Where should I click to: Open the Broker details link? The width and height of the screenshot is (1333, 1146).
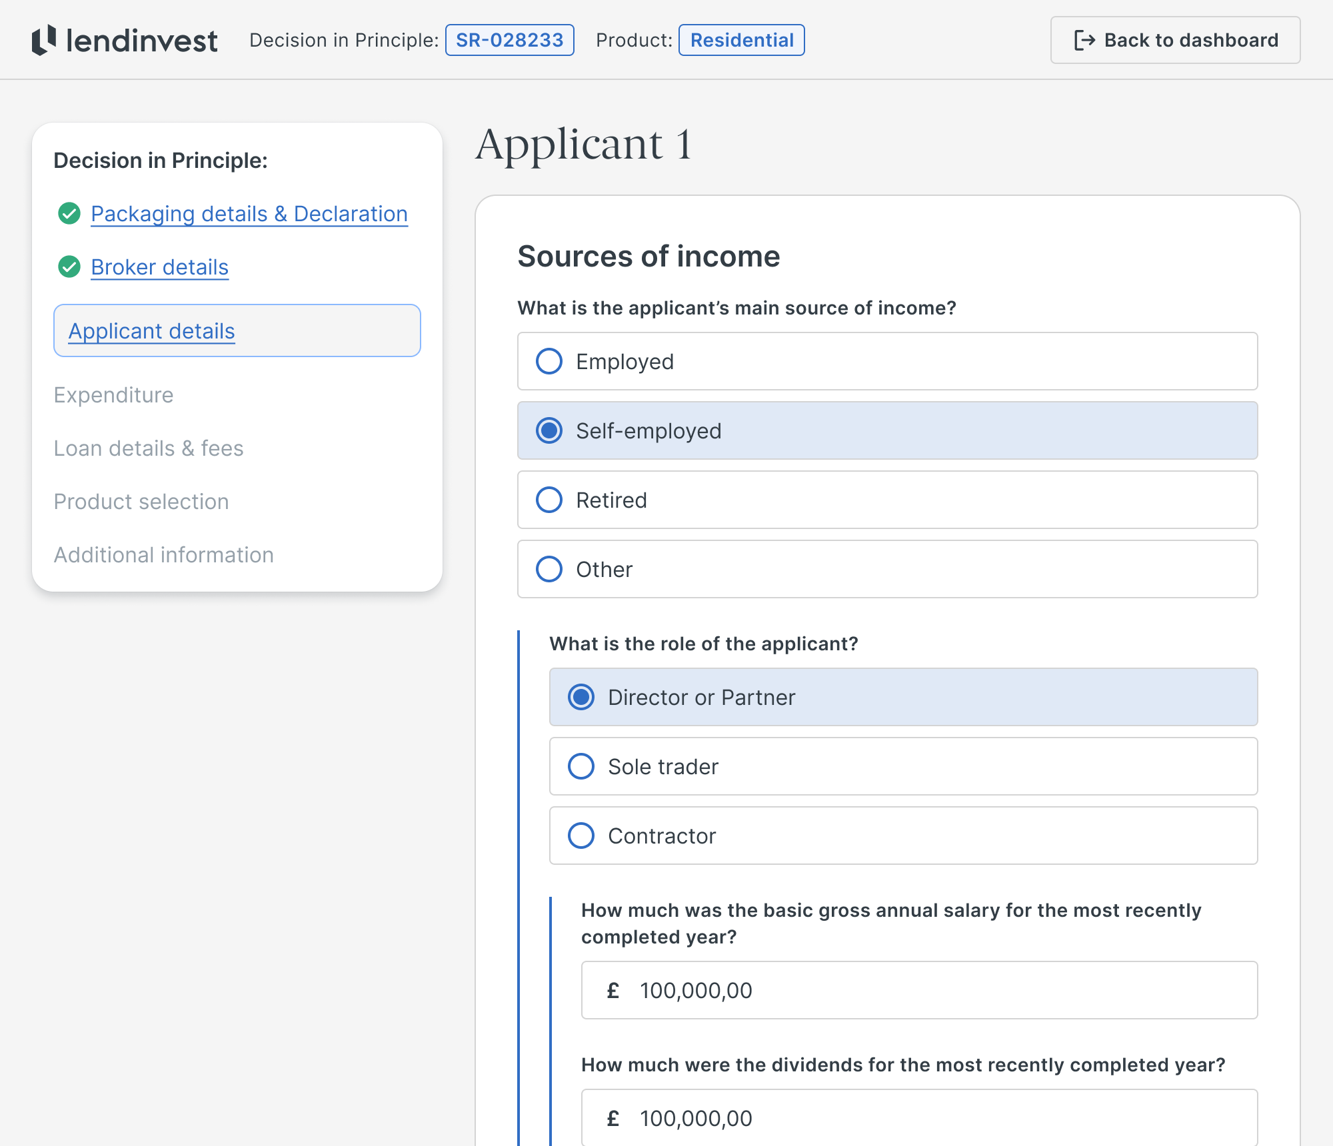[160, 267]
